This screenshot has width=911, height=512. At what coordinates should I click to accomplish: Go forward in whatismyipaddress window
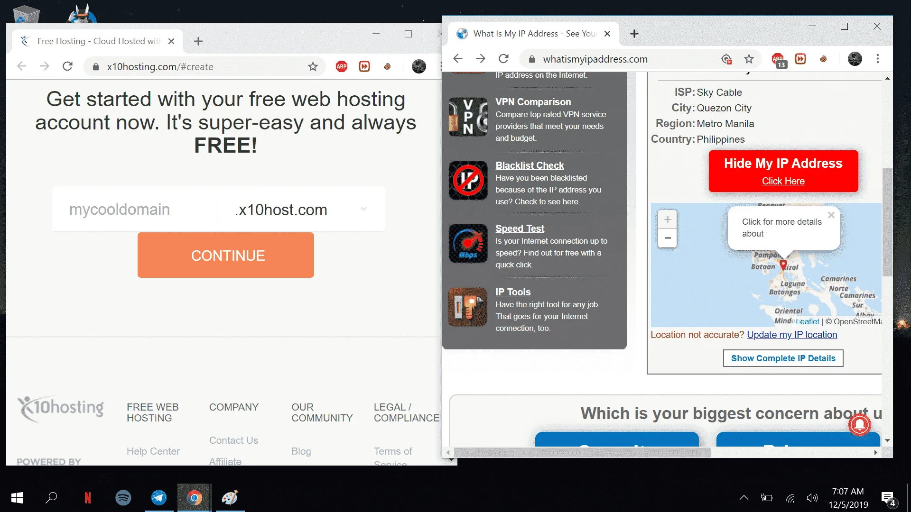[481, 59]
